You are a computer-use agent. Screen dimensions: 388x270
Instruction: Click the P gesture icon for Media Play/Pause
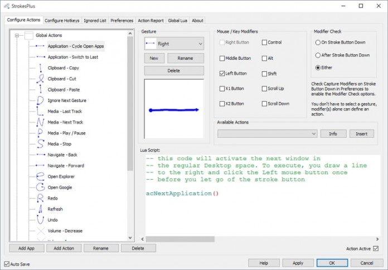40,133
